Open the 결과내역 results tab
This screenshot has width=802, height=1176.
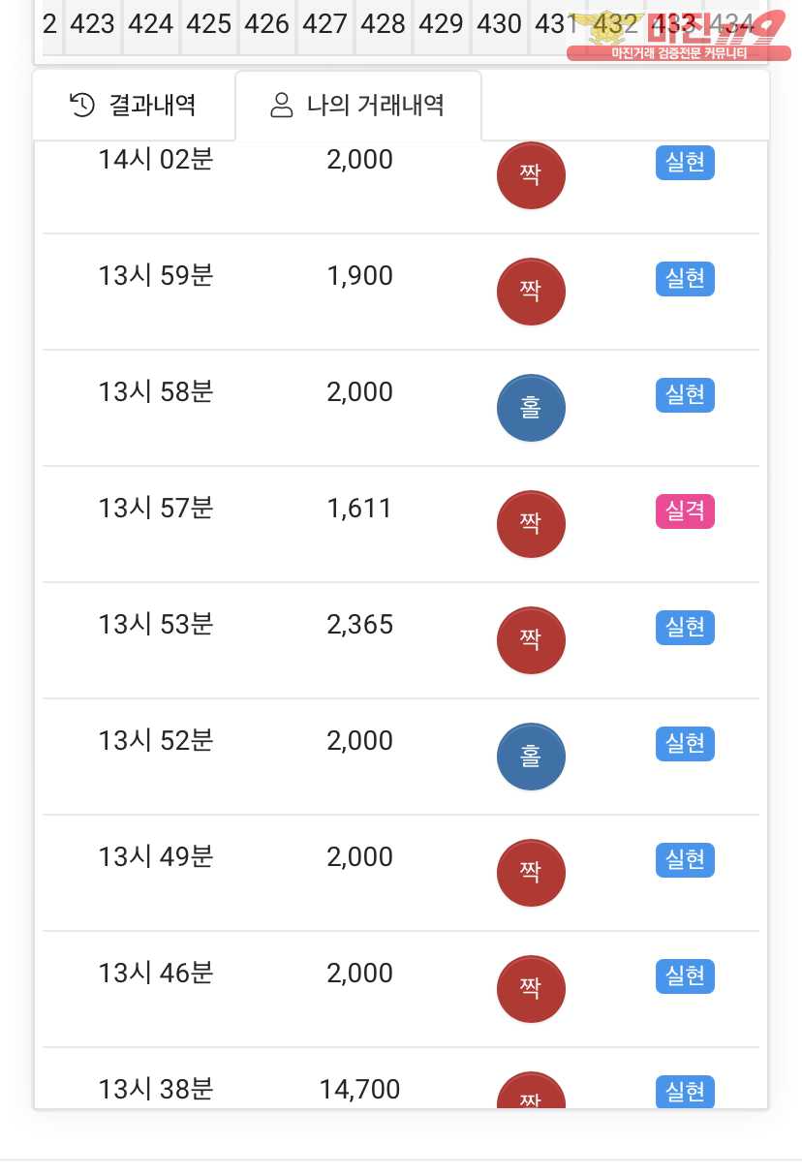134,106
